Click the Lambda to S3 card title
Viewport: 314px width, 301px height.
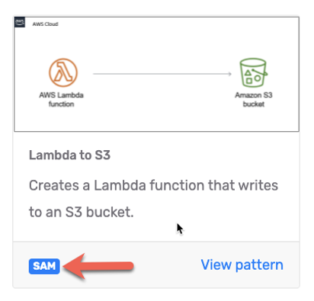click(x=69, y=155)
